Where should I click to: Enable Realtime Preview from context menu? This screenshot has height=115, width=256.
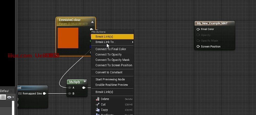[112, 85]
